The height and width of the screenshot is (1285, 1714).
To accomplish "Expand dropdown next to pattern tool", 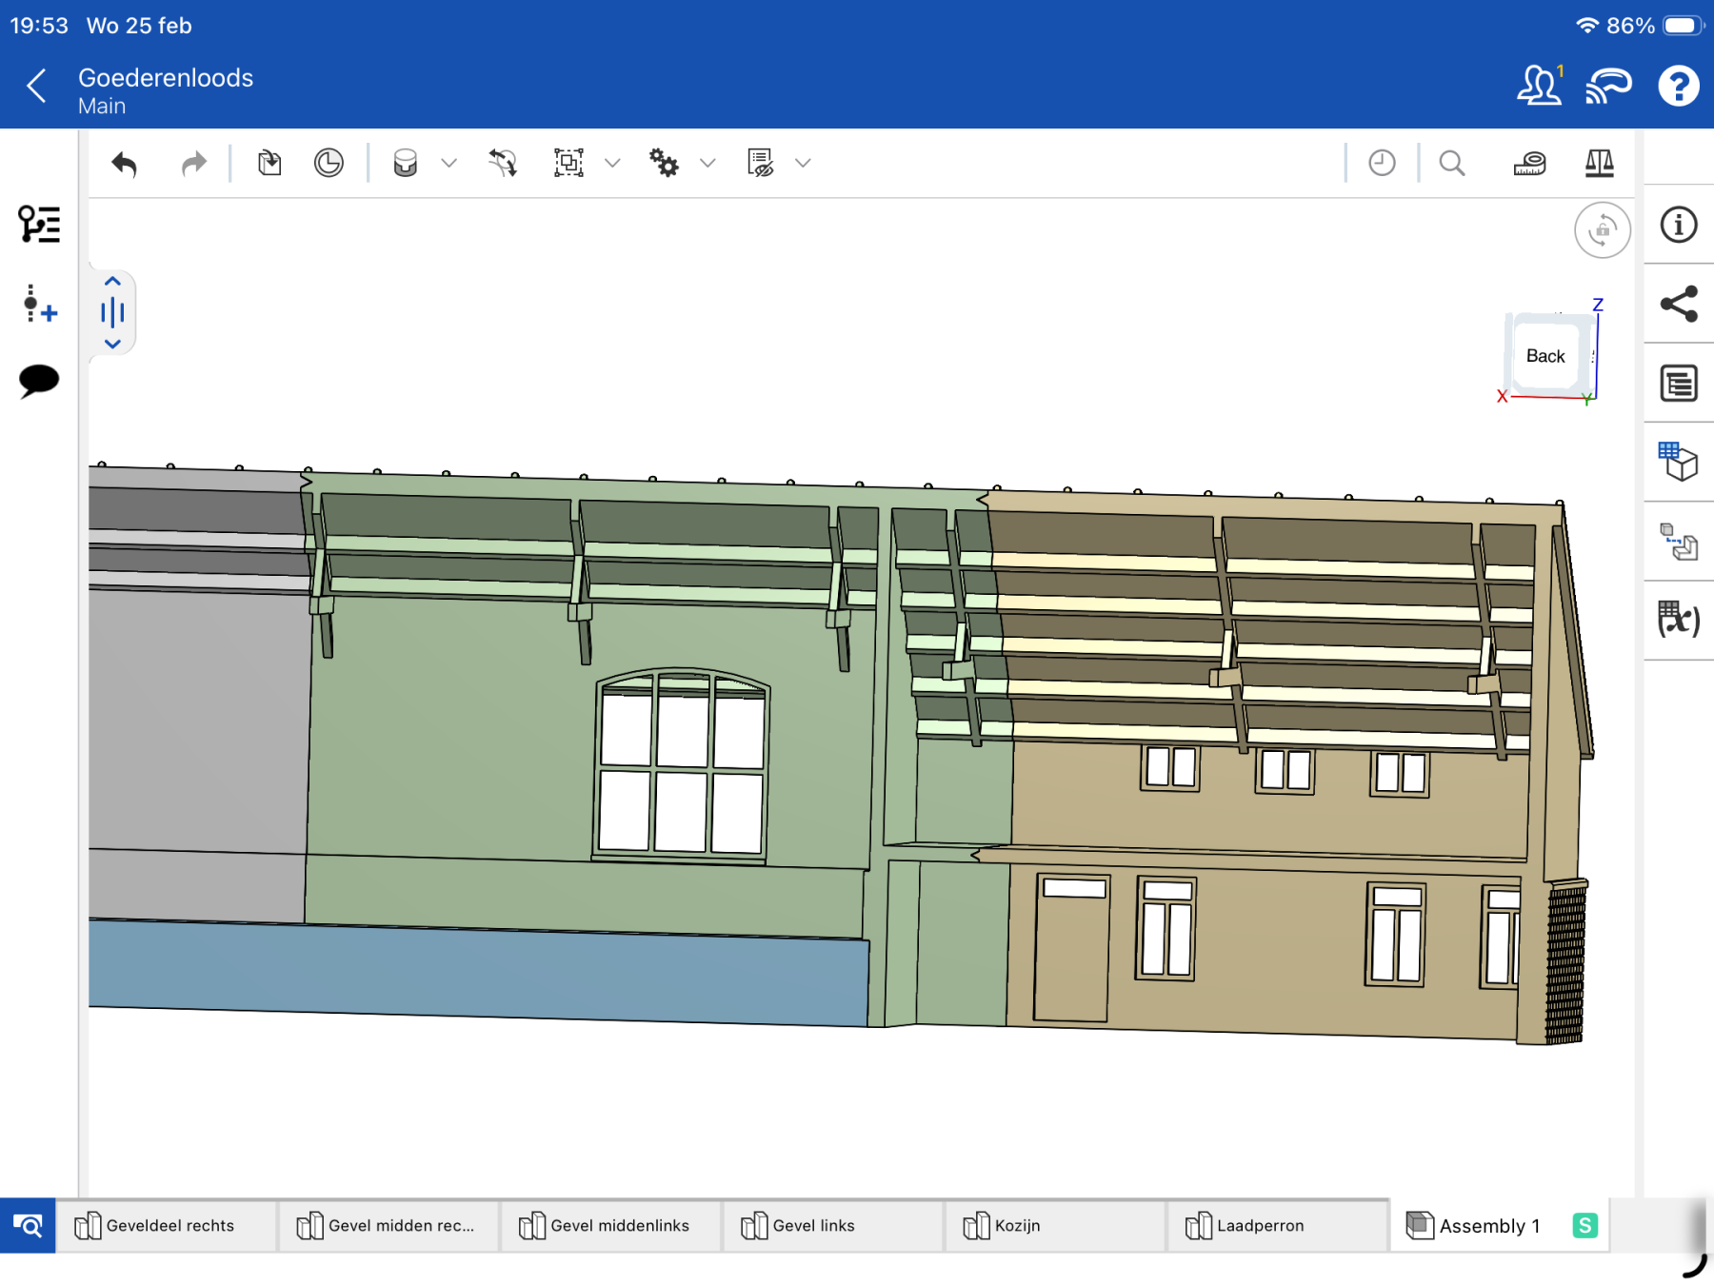I will tap(612, 164).
